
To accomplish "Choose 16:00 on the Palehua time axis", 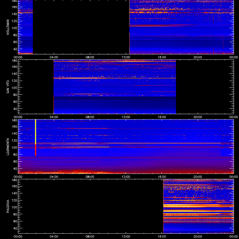I will 162,237.
